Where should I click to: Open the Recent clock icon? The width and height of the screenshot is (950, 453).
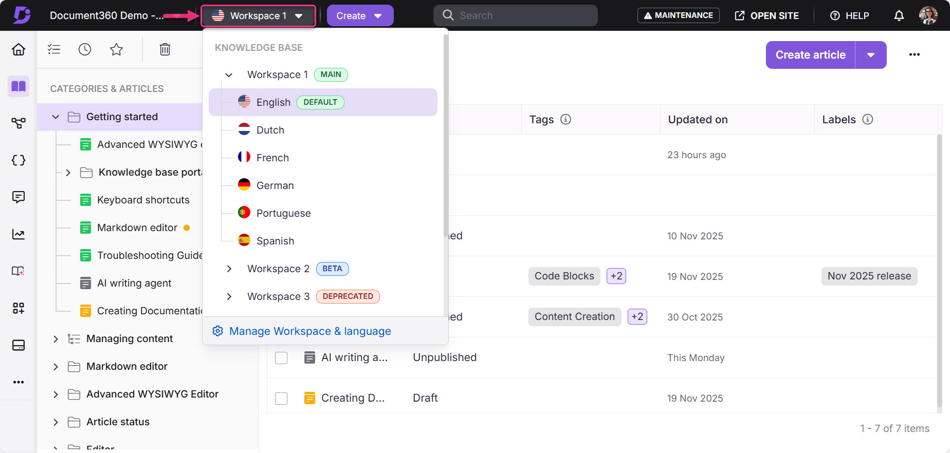(85, 49)
